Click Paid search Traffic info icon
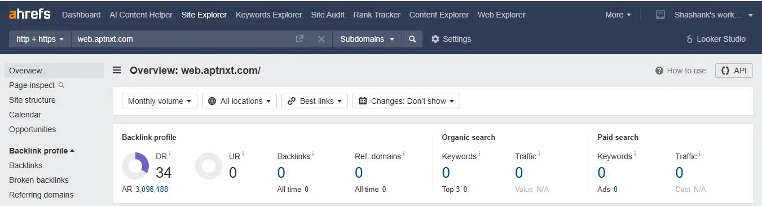This screenshot has height=206, width=762. tap(699, 154)
